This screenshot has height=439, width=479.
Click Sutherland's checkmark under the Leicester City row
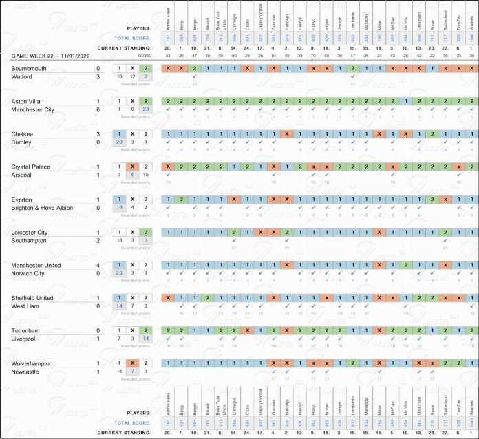click(x=445, y=241)
